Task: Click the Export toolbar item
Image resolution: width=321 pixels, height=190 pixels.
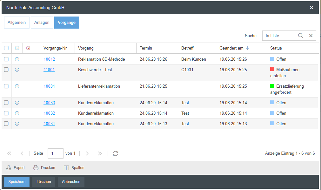Action: 15,168
